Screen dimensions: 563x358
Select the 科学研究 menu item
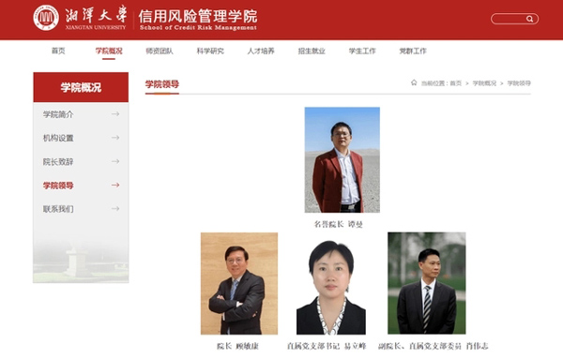pyautogui.click(x=210, y=51)
